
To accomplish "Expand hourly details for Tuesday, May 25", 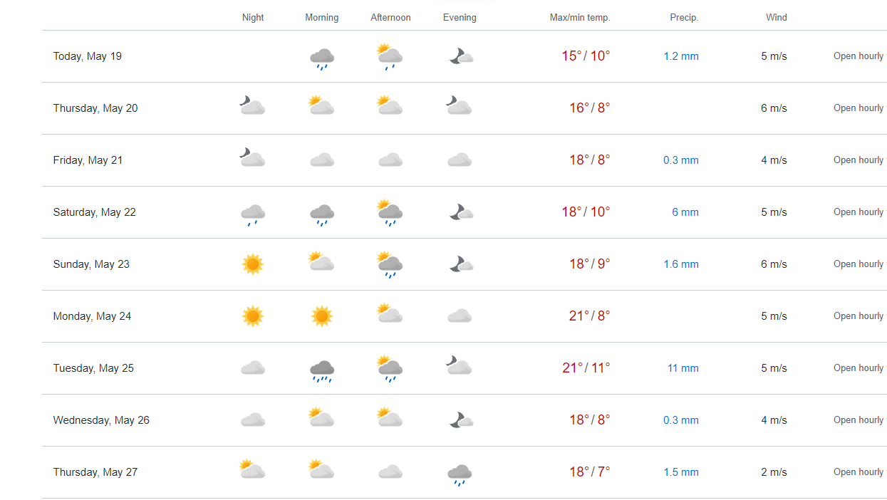I will click(x=859, y=368).
